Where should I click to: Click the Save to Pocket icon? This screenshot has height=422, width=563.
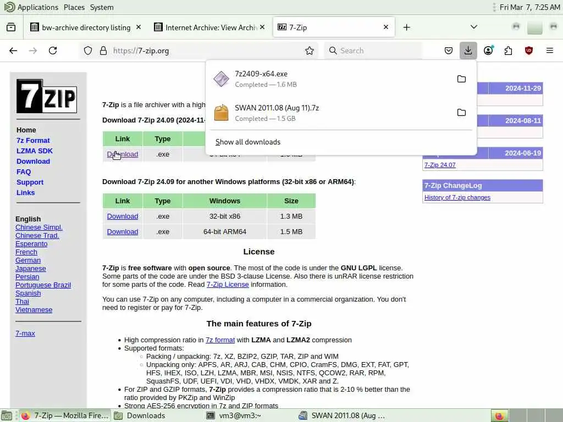coord(449,51)
